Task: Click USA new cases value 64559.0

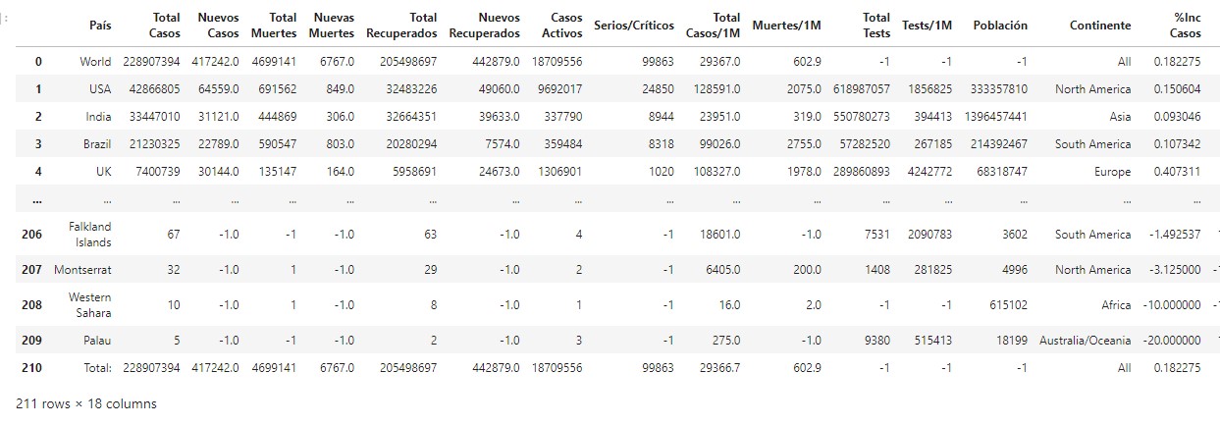Action: point(218,89)
